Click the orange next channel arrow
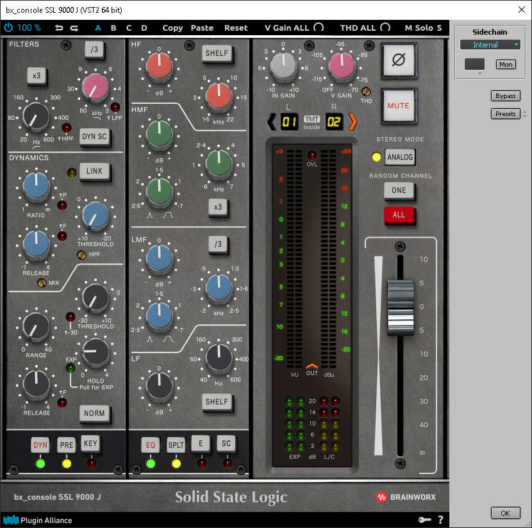 [353, 120]
